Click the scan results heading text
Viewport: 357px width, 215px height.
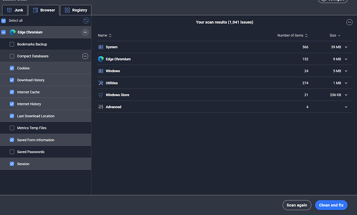click(225, 22)
